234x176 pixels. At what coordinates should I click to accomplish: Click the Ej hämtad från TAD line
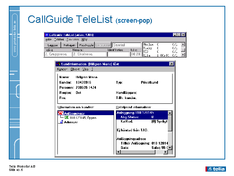tap(132, 130)
